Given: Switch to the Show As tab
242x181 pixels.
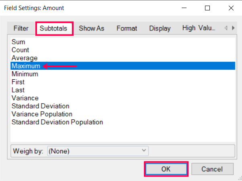Looking at the screenshot, I should point(92,28).
